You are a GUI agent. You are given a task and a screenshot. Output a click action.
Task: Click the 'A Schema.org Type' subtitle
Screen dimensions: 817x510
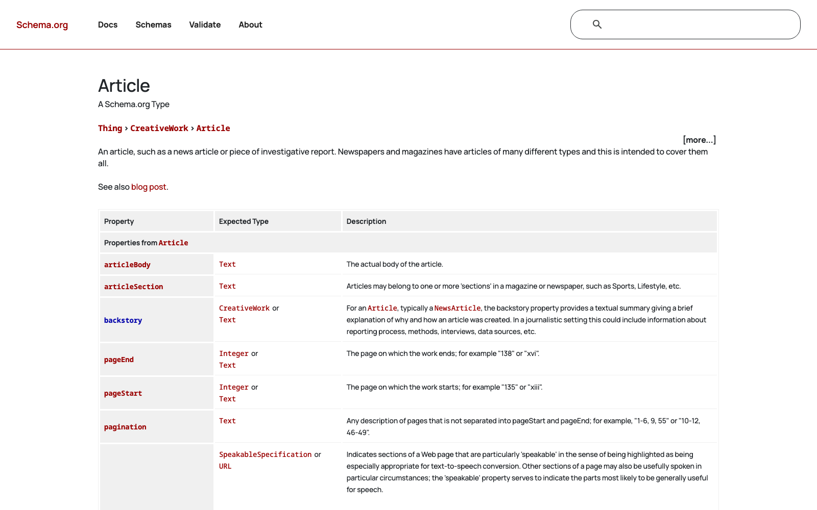coord(134,104)
